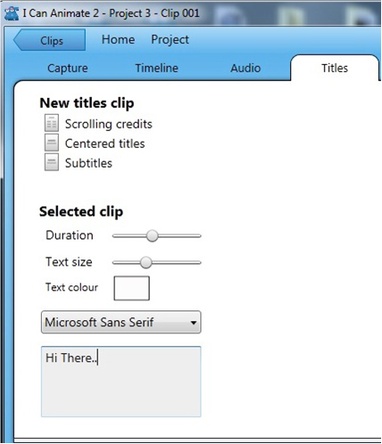Switch to the Timeline tab

157,68
